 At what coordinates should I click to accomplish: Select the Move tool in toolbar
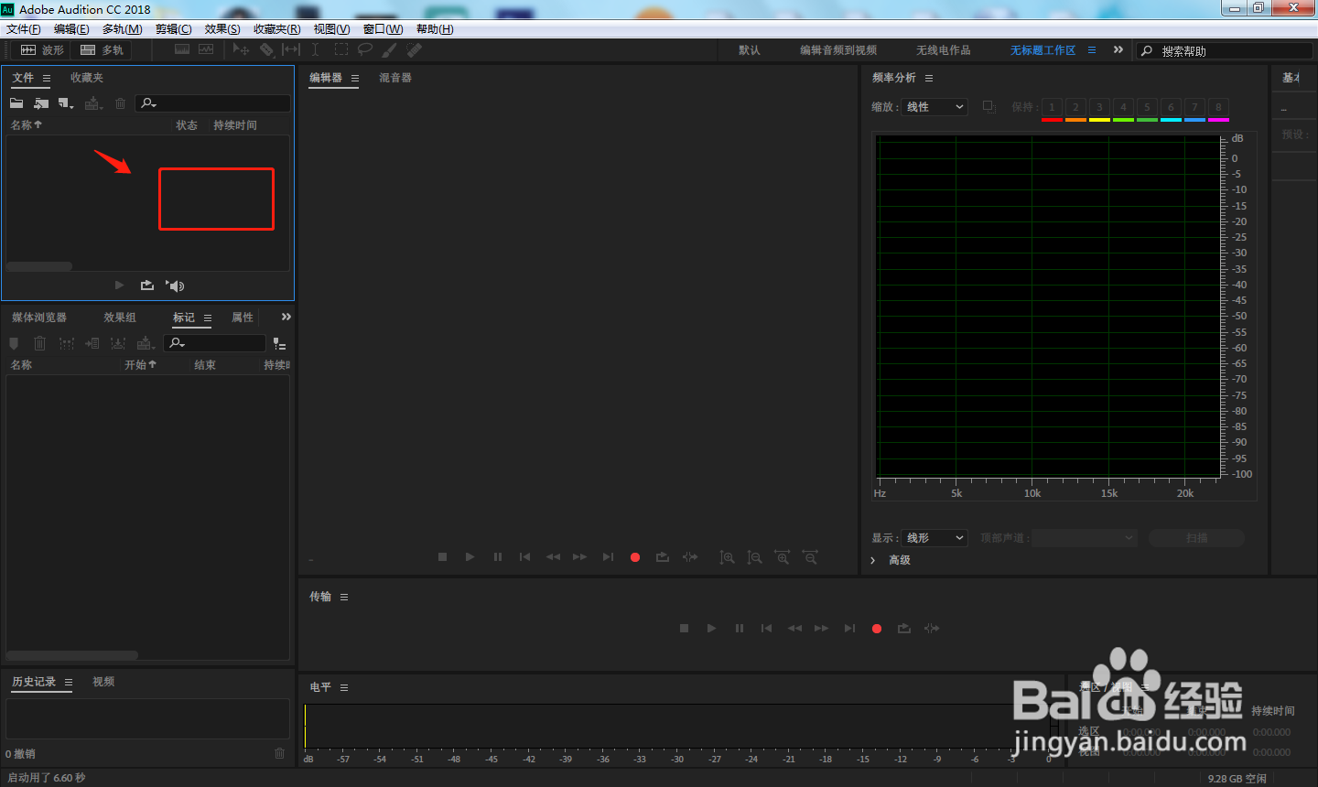(241, 49)
